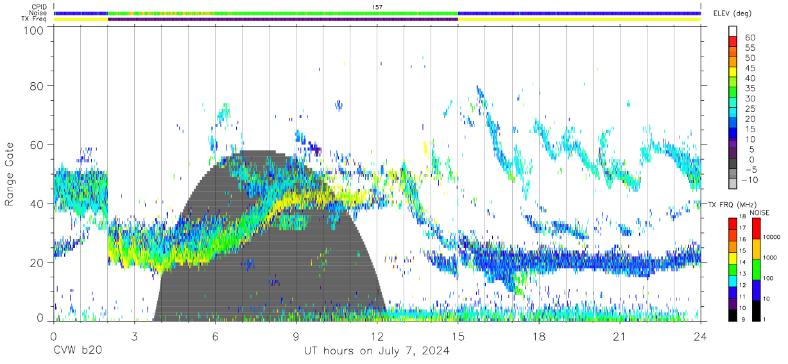Viewport: 788px width, 364px height.
Task: Click the 10000 label on NOISE colorbar
Action: coord(771,237)
